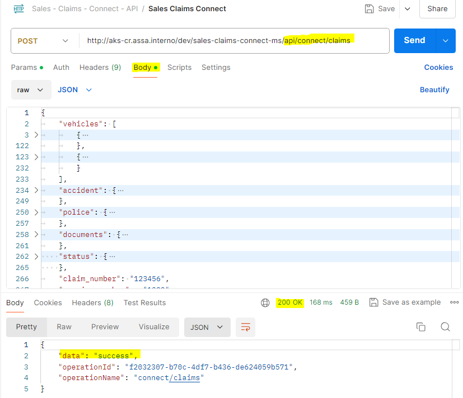Viewport: 463px width, 398px height.
Task: Click Save as example
Action: point(405,302)
